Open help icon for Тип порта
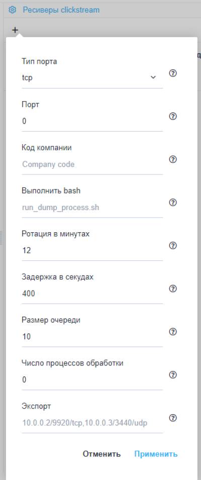The image size is (201, 480). 173,73
